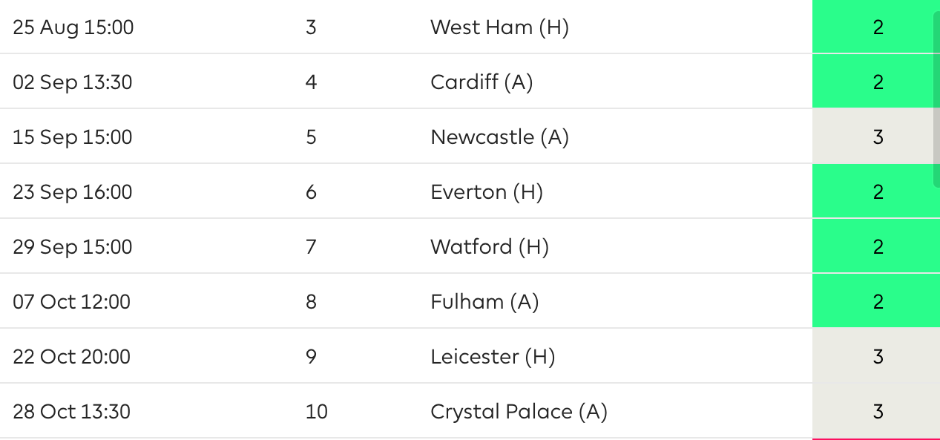The width and height of the screenshot is (940, 440).
Task: Select the Watford (H) fixture
Action: [490, 247]
